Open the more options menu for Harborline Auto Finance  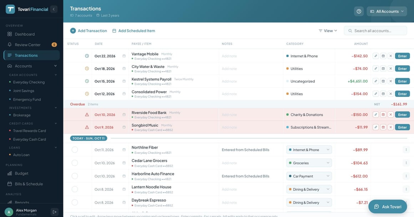(406, 176)
